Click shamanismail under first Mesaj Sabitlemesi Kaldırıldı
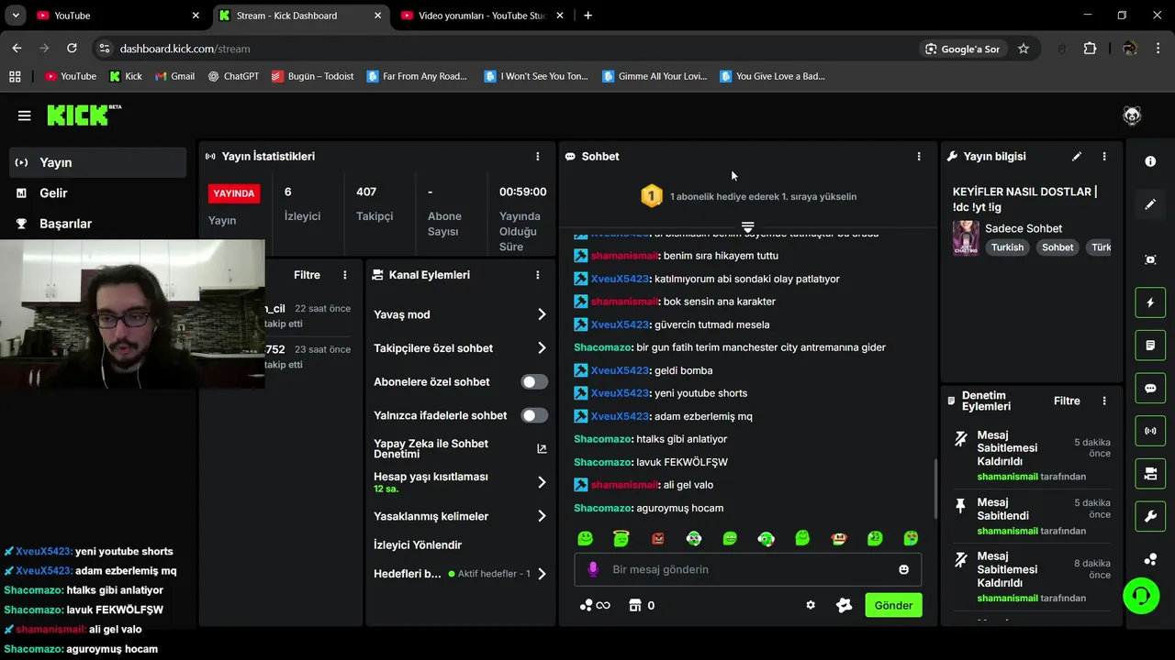Image resolution: width=1175 pixels, height=660 pixels. (1007, 477)
